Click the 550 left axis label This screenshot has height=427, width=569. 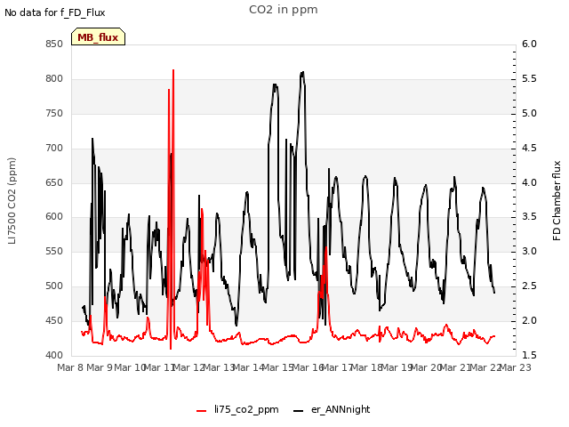click(x=54, y=251)
